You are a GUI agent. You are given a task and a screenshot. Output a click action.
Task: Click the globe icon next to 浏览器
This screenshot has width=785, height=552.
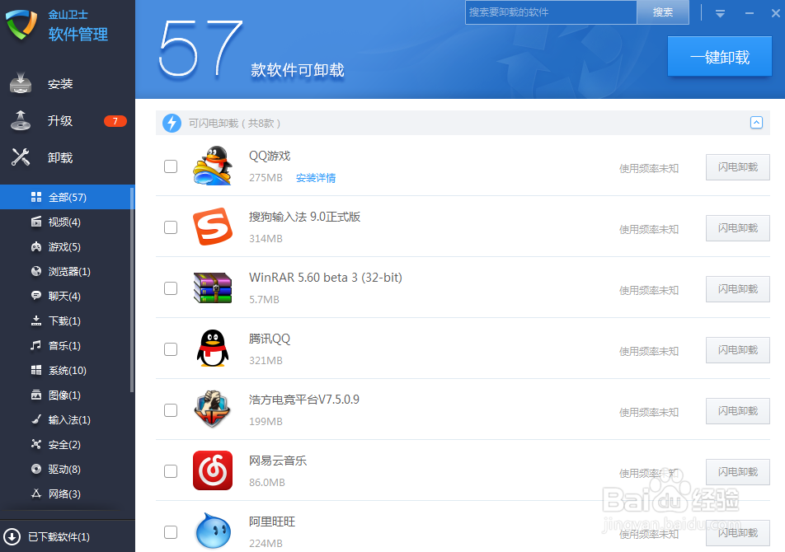point(36,271)
